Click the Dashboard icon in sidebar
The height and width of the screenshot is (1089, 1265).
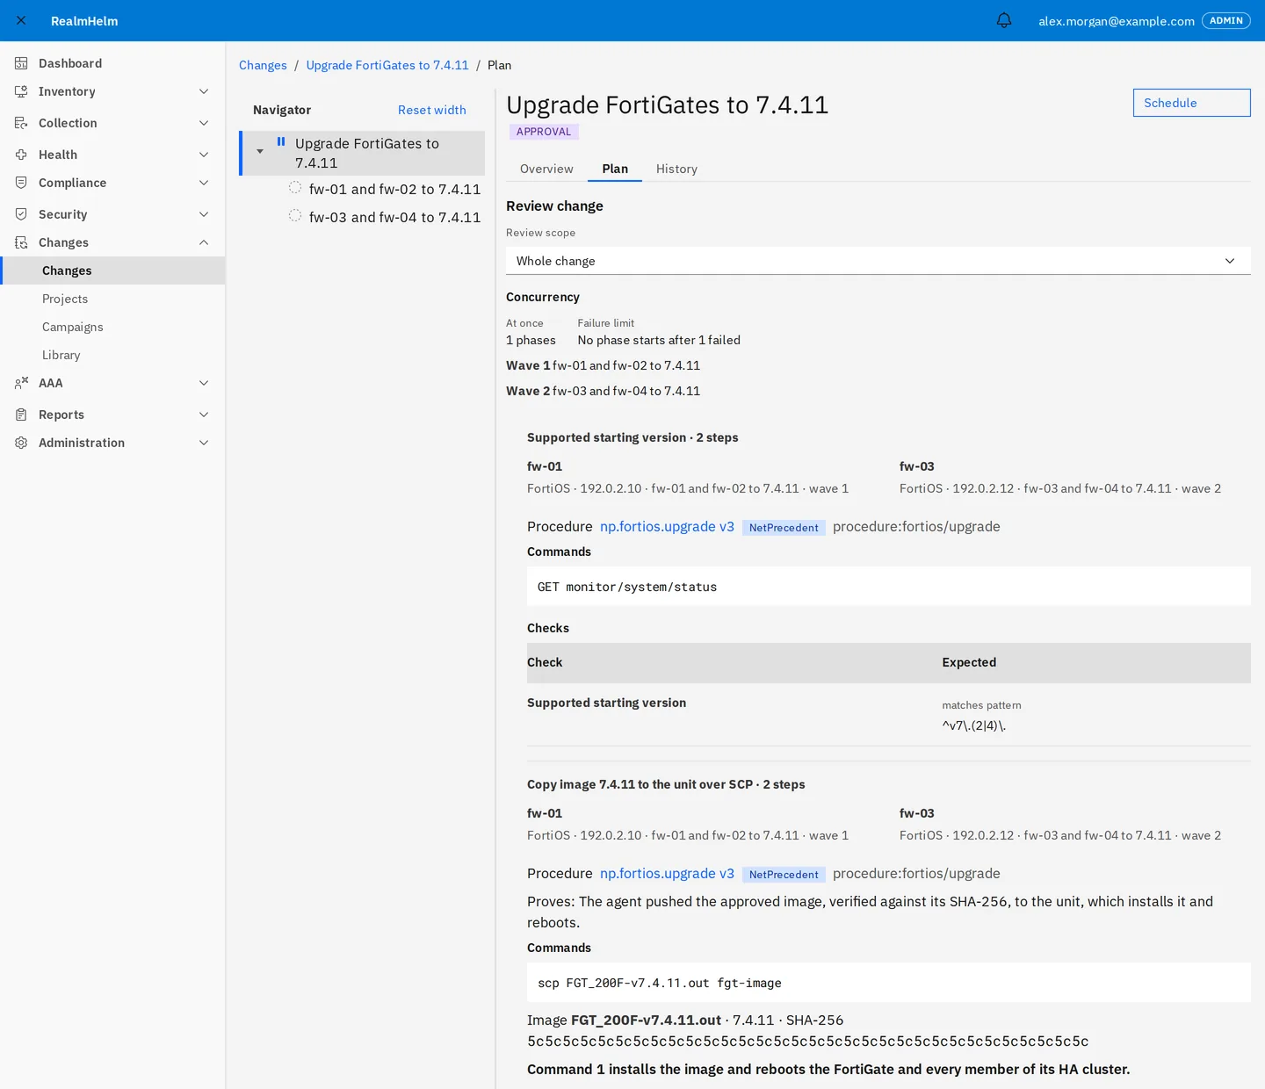[21, 63]
